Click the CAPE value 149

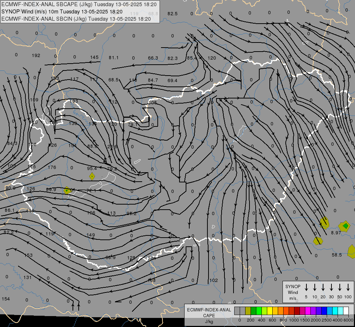pyautogui.click(x=91, y=235)
